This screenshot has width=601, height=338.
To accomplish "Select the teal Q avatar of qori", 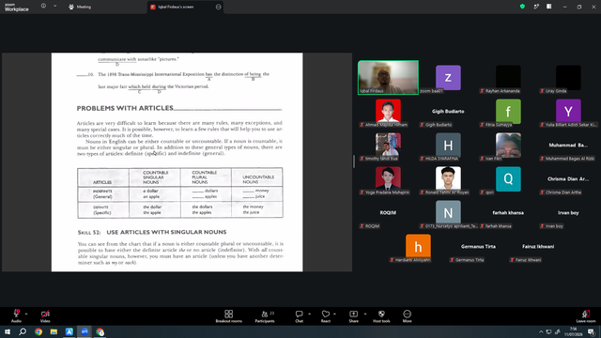I will tap(508, 178).
